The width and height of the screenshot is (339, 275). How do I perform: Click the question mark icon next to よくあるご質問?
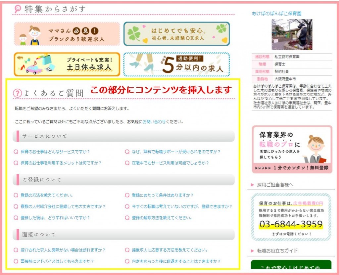click(x=17, y=94)
